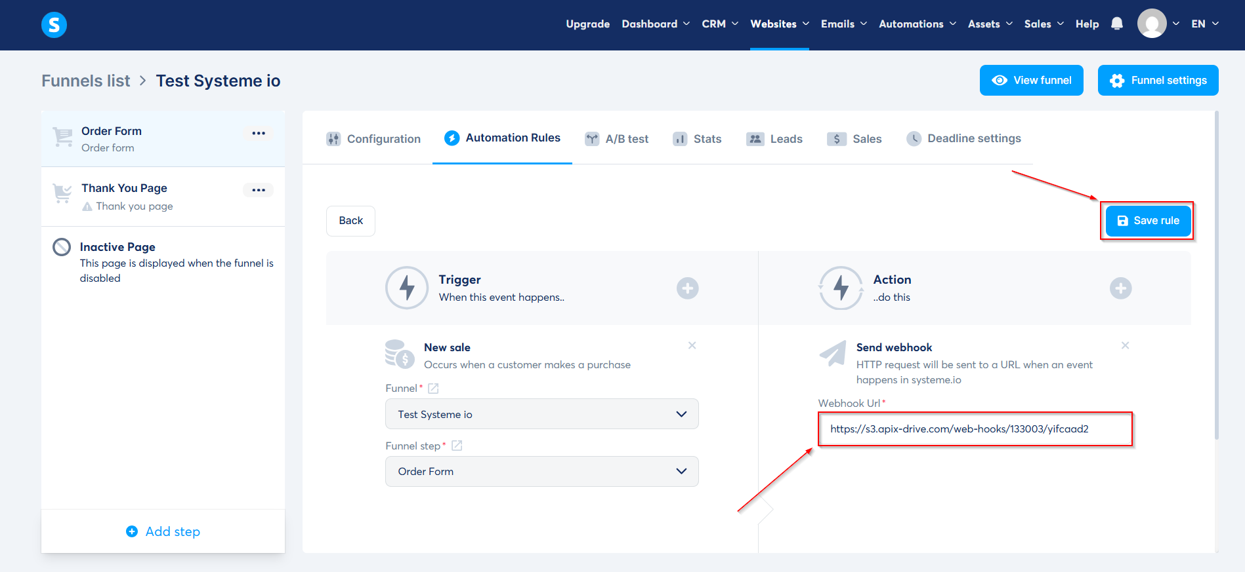Open Thank You Page three-dots menu

pos(259,190)
